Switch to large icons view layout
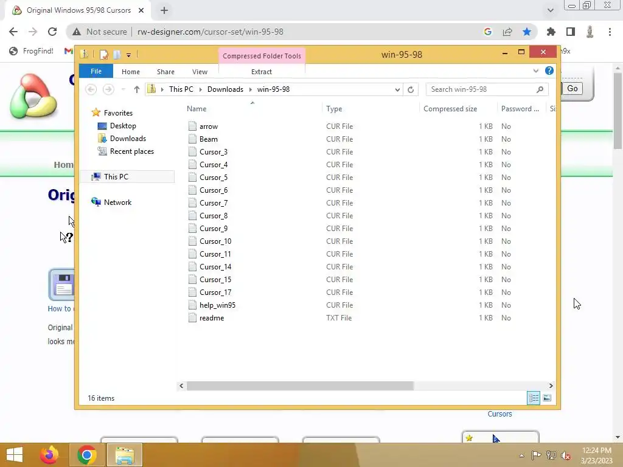Screen dimensions: 623x467 (x=547, y=398)
